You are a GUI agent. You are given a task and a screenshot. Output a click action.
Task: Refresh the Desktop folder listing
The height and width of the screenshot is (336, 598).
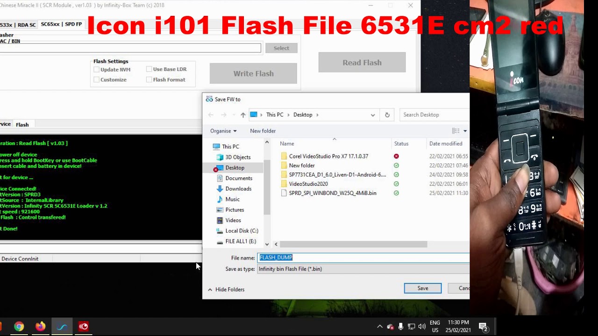pos(387,115)
